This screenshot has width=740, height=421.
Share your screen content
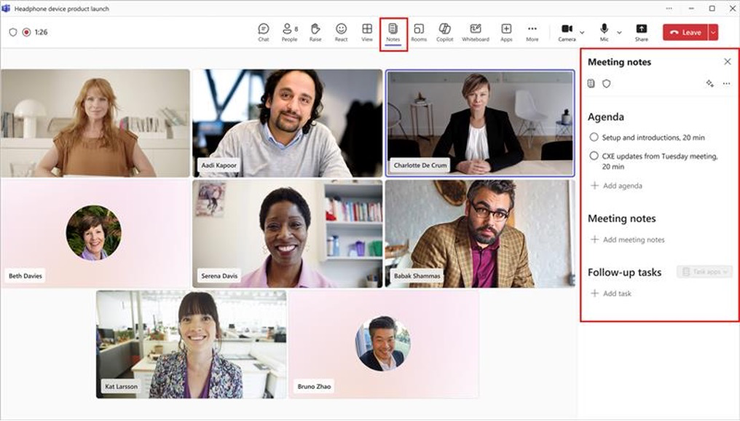coord(642,32)
